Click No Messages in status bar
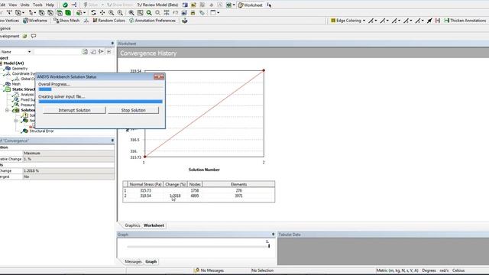The width and height of the screenshot is (489, 275). tap(209, 270)
